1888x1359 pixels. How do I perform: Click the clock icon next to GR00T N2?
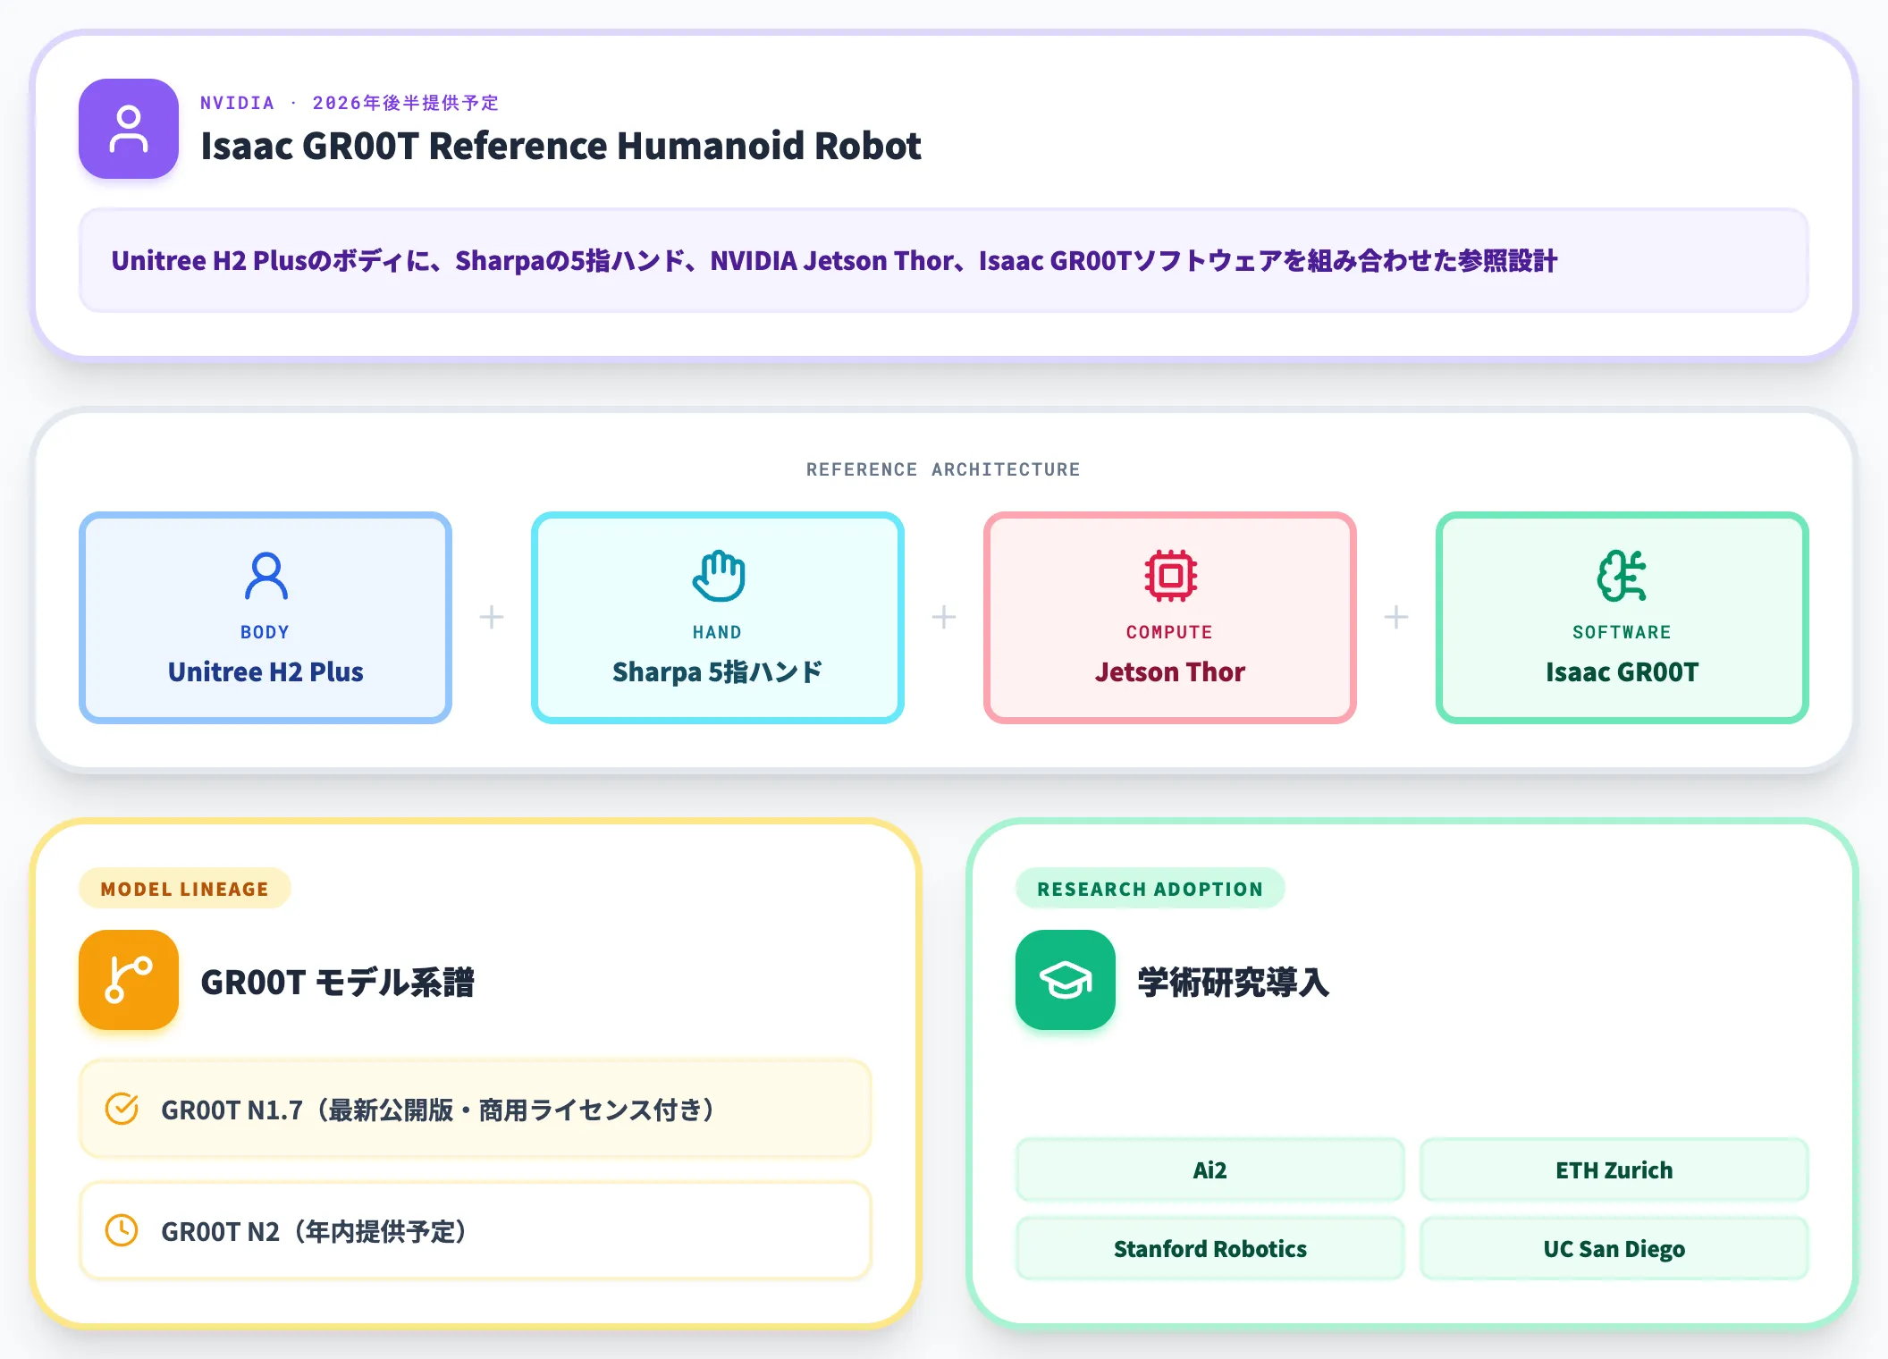[122, 1230]
